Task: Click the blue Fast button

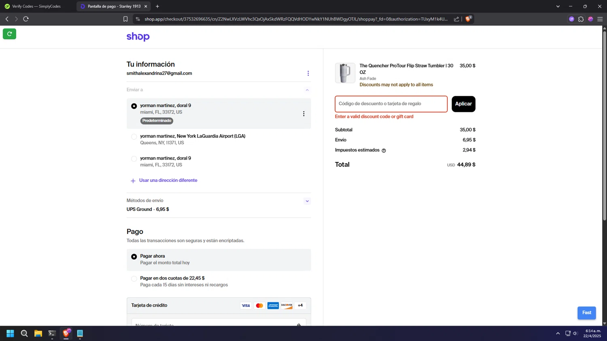Action: click(x=586, y=313)
